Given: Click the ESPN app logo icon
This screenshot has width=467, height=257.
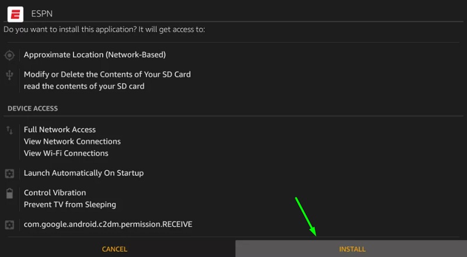Looking at the screenshot, I should tap(16, 14).
